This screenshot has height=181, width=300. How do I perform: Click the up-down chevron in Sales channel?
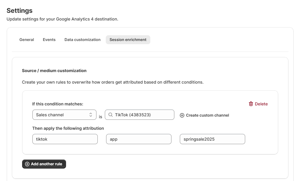pos(91,115)
